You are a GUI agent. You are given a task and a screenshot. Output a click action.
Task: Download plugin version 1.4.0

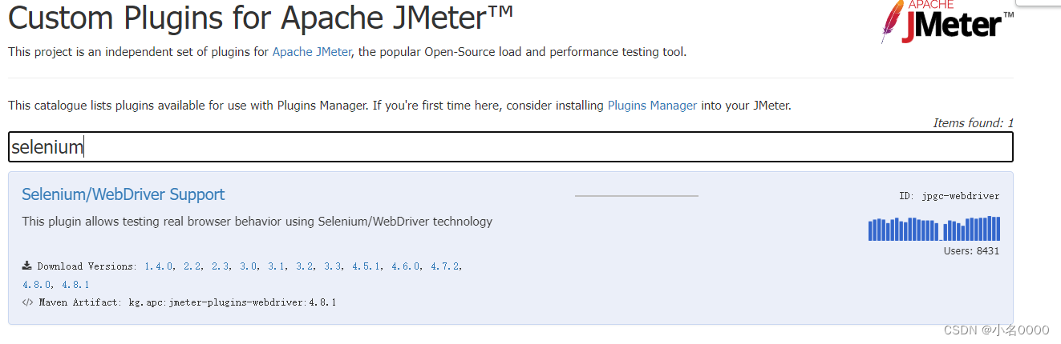pyautogui.click(x=159, y=266)
